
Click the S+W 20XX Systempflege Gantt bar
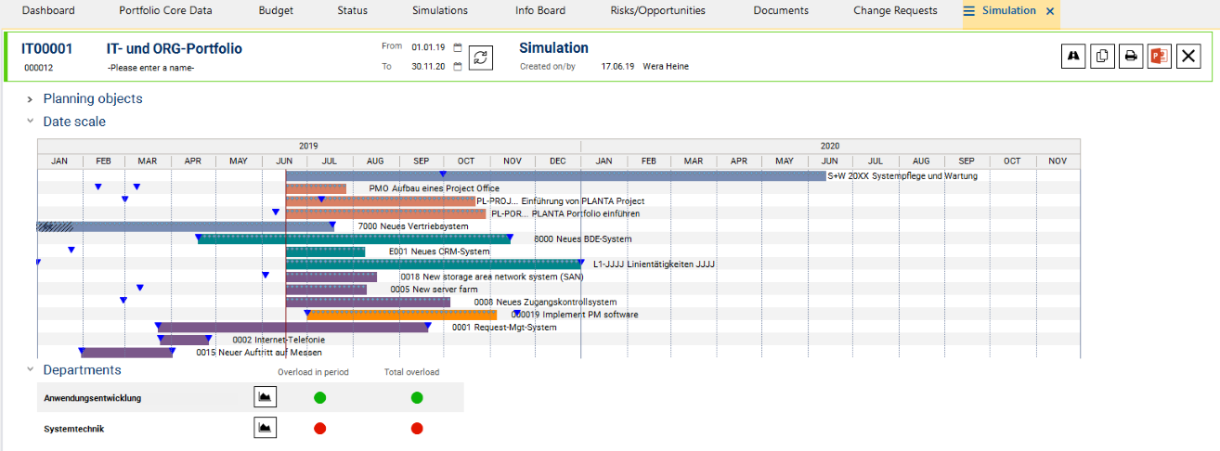(555, 175)
